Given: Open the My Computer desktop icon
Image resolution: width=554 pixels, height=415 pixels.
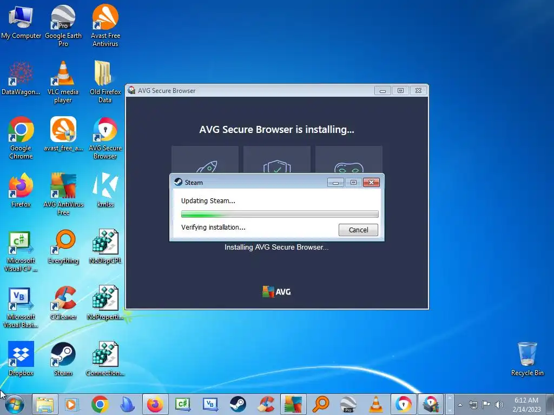Looking at the screenshot, I should point(21,21).
